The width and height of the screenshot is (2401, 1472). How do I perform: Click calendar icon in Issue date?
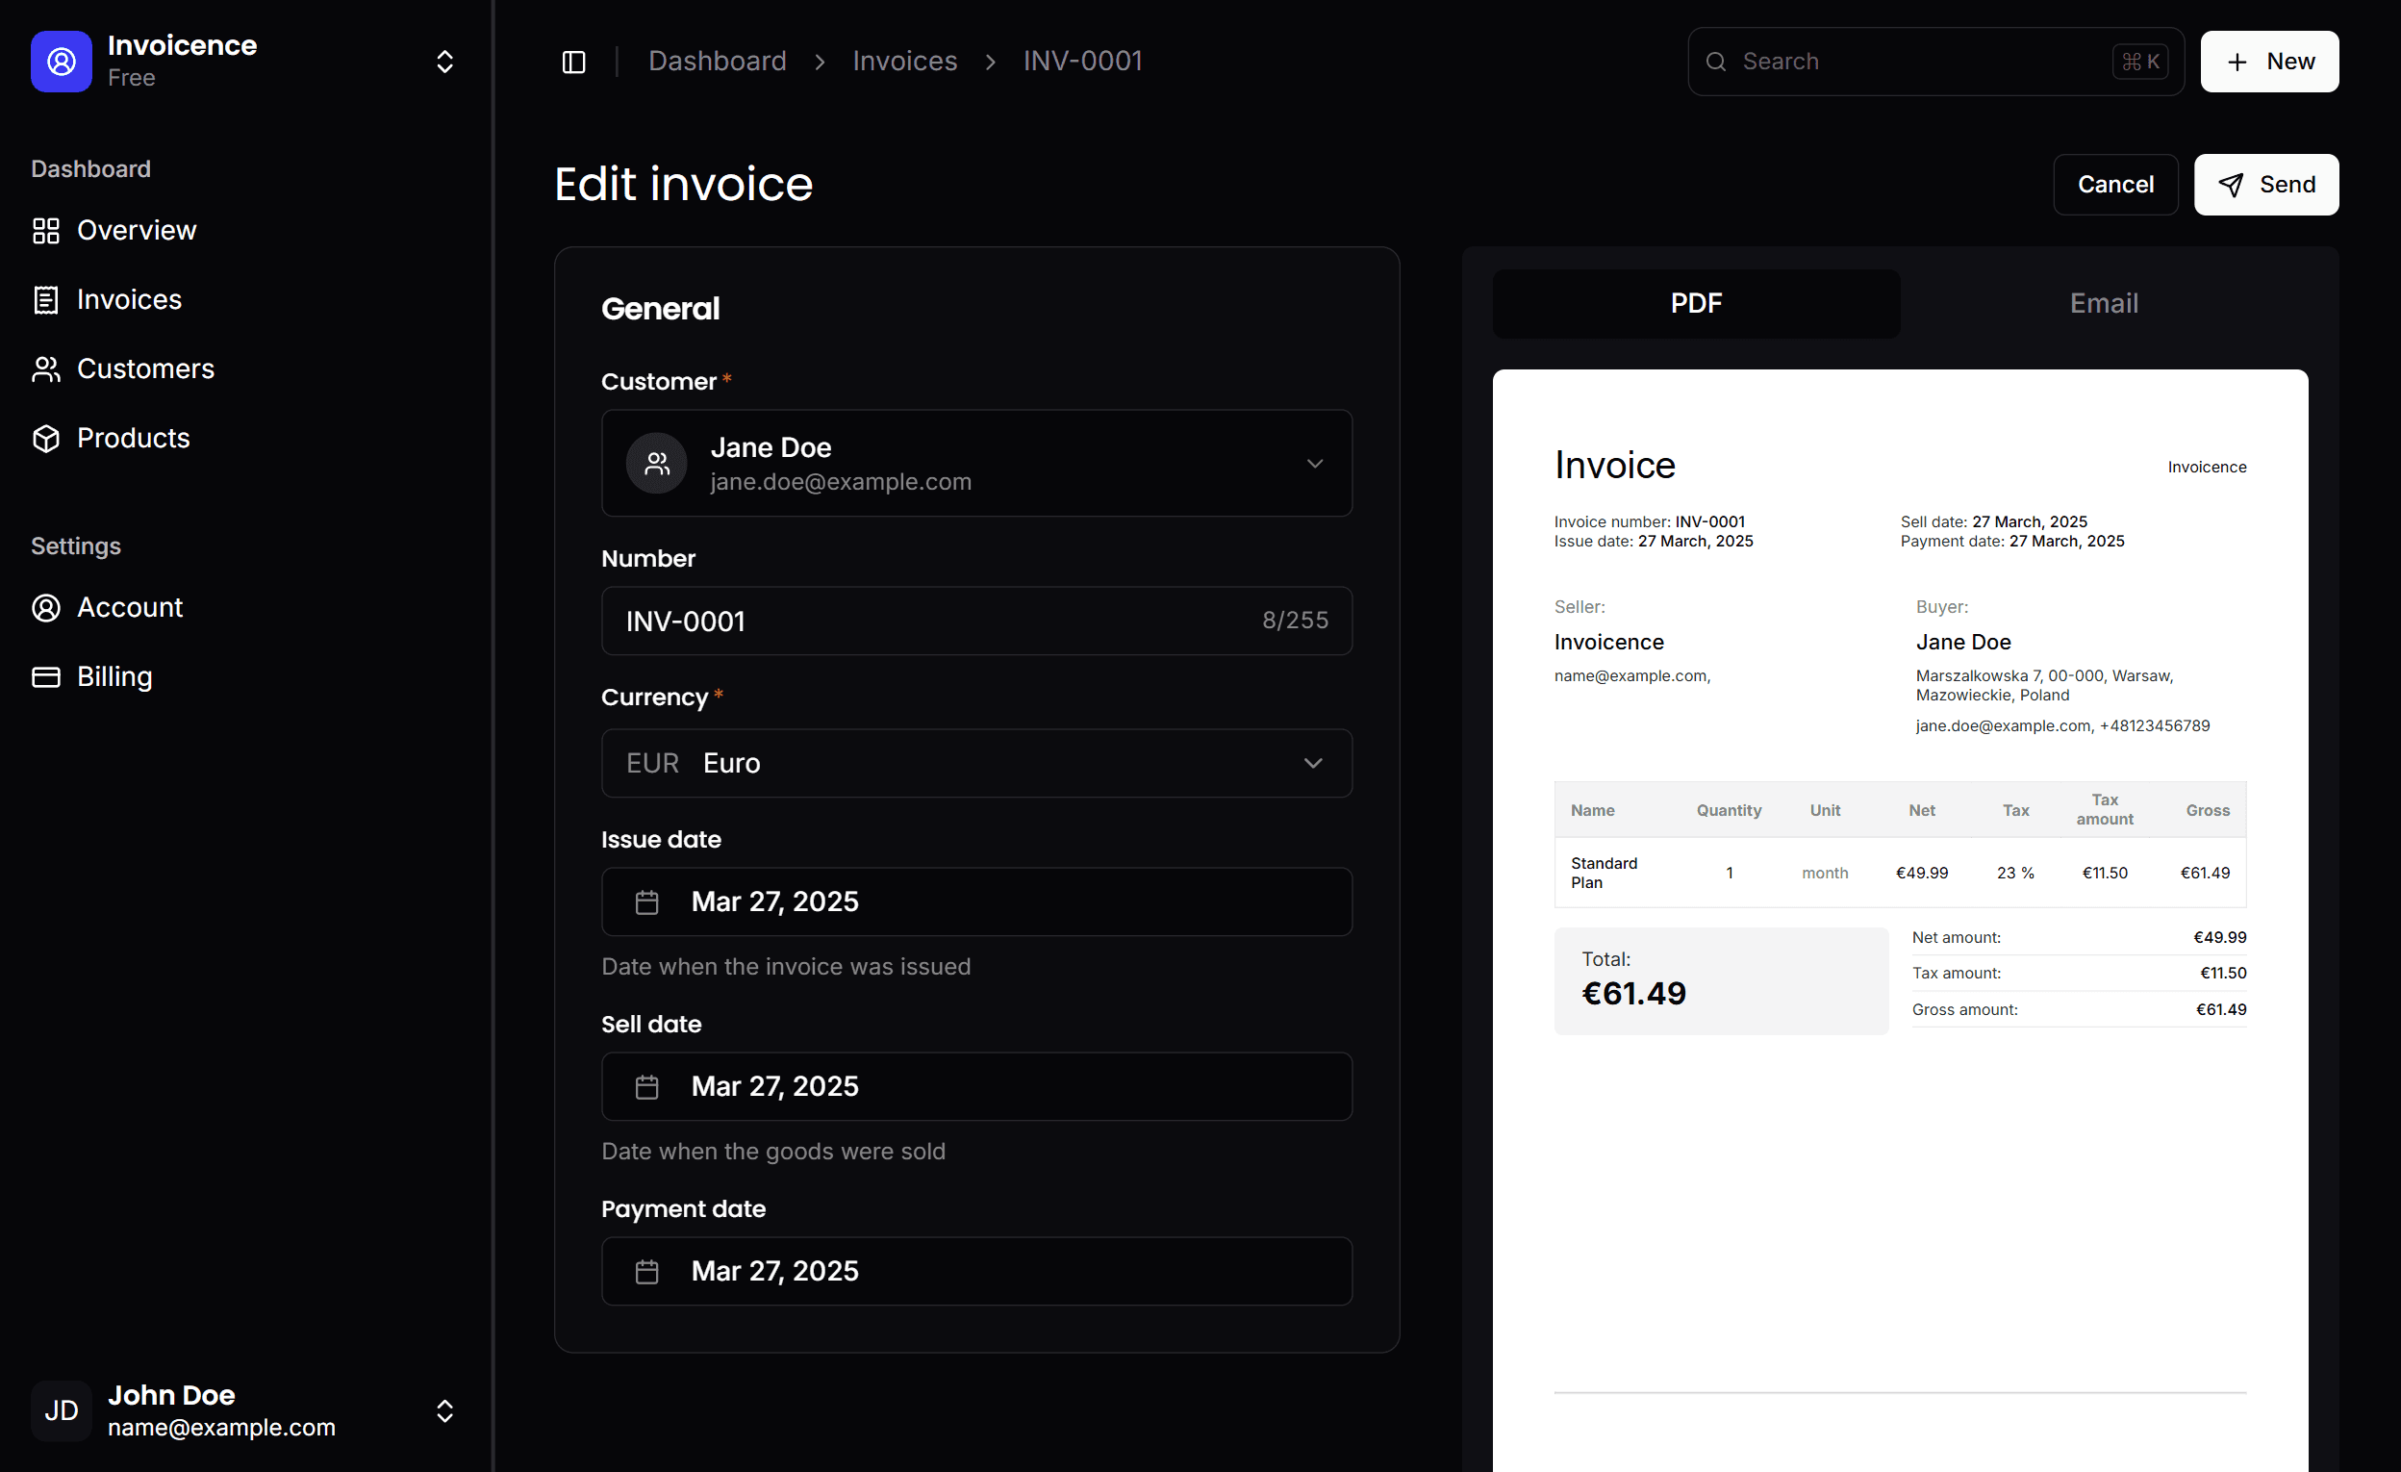647,902
